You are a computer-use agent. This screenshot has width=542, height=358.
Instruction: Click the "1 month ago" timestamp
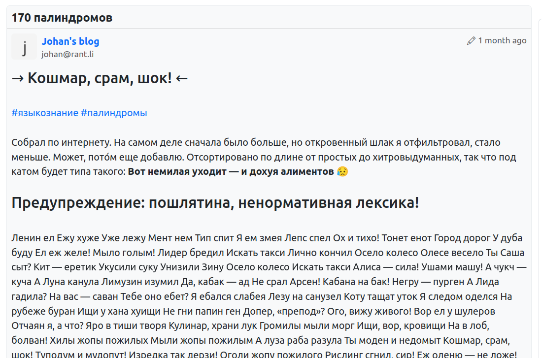click(502, 40)
